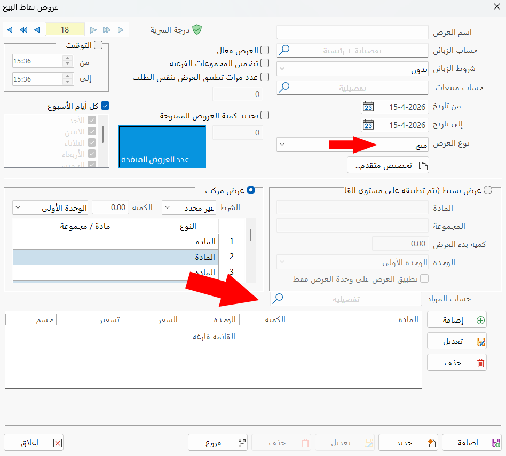Toggle الأربعاء day checkbox
Screen dimensions: 506x456
click(92, 154)
